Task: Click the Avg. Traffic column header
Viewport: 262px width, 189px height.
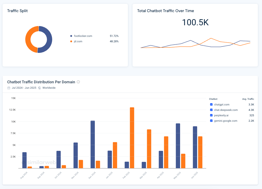Action: click(x=248, y=99)
